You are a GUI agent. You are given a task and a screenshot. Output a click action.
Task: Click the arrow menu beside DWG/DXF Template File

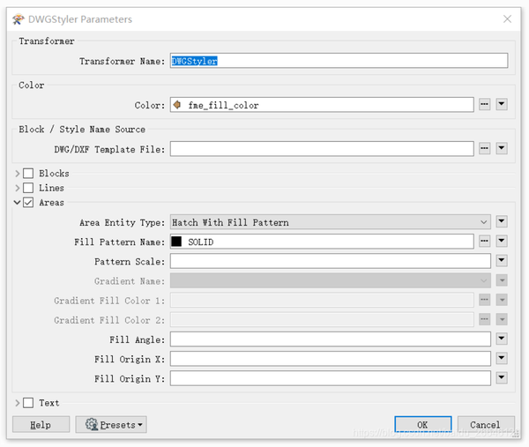coord(502,149)
